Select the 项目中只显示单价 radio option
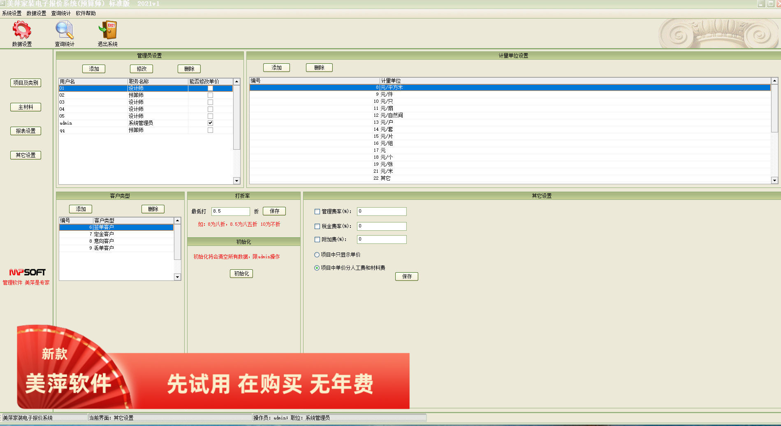Viewport: 781px width, 426px height. click(x=317, y=255)
